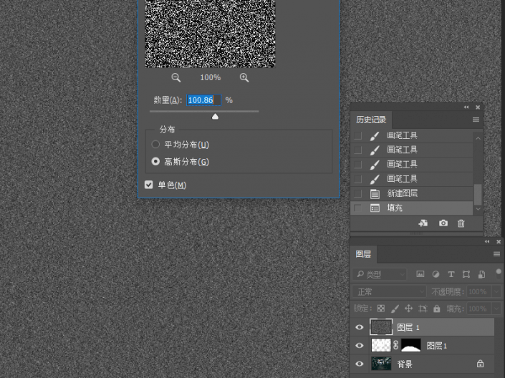505x378 pixels.
Task: Open blend mode 正常 dropdown
Action: (x=390, y=291)
